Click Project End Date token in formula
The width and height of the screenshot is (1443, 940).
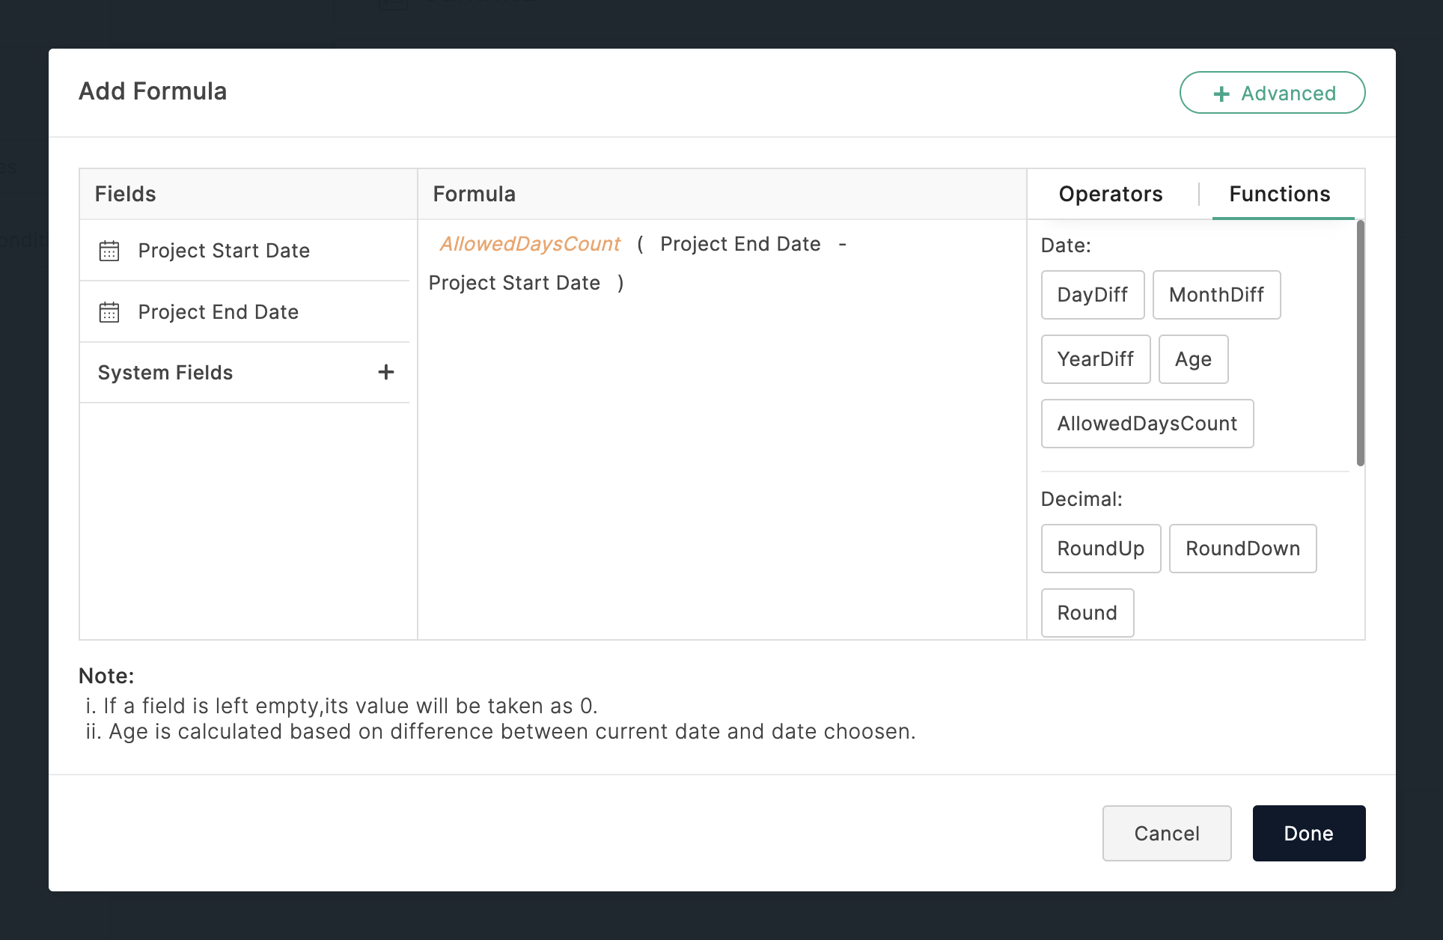[740, 244]
